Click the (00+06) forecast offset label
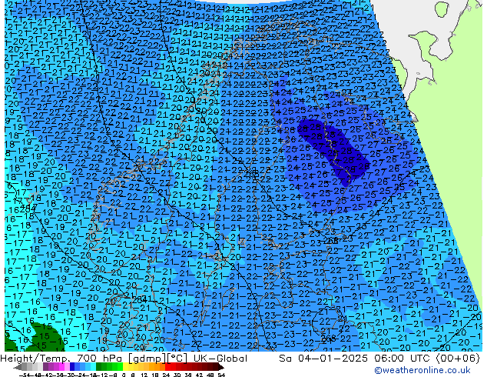This screenshot has width=487, height=377. 458,359
